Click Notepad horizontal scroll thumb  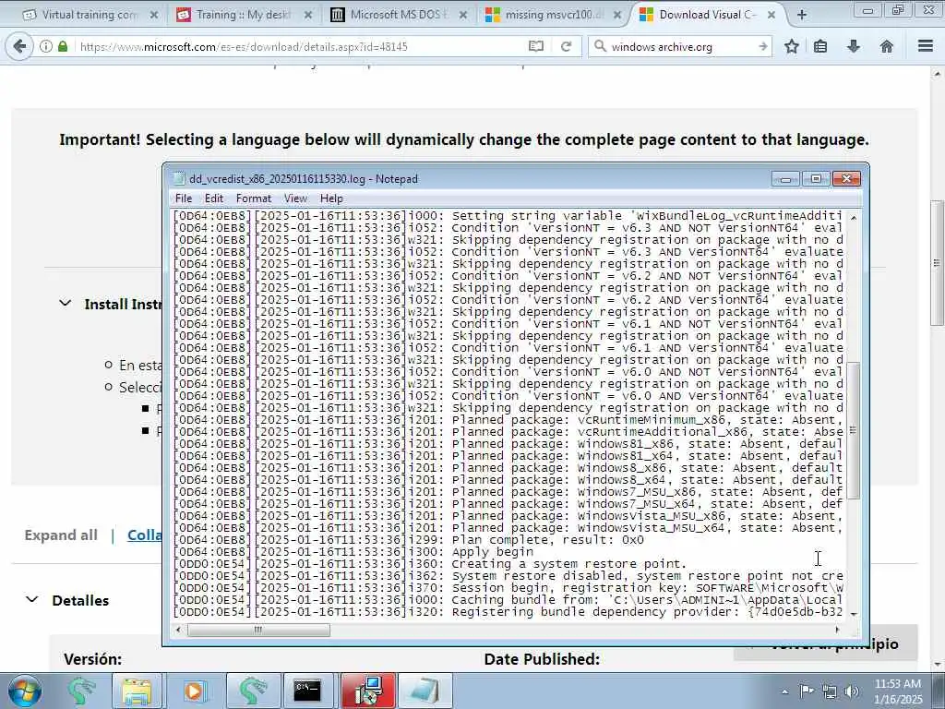click(x=258, y=630)
